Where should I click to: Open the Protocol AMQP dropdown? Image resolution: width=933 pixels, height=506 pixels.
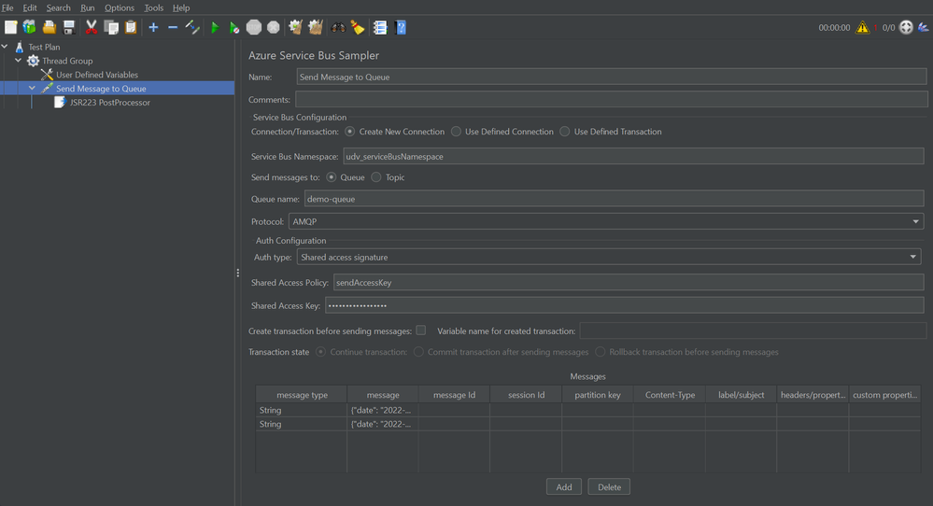coord(606,221)
